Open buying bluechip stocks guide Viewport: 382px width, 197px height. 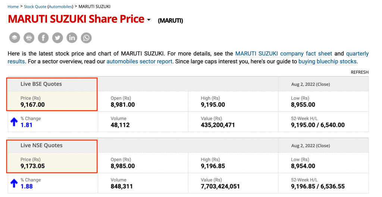328,61
